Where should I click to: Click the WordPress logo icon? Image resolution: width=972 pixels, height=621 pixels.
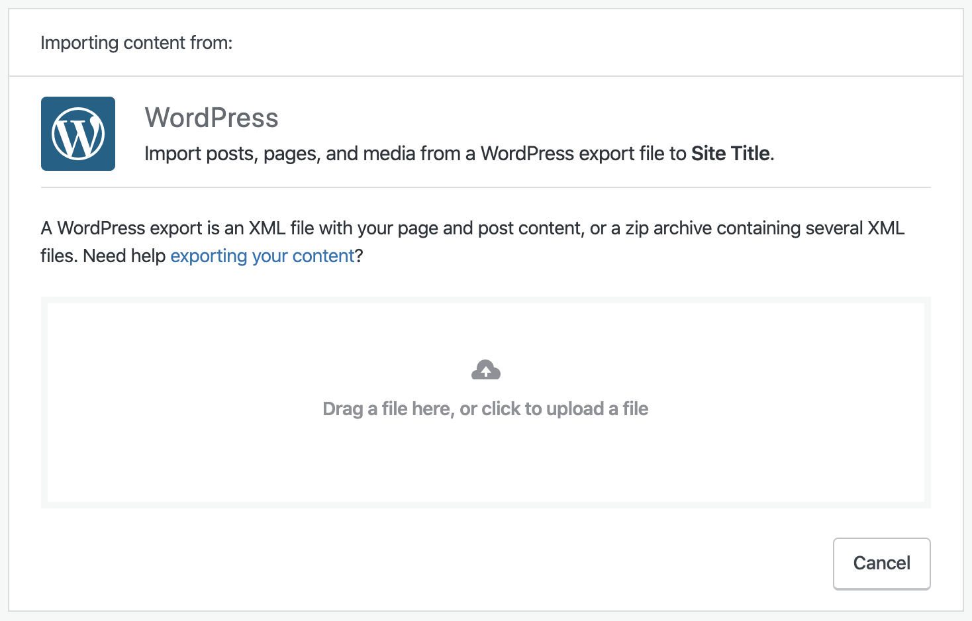pos(78,134)
